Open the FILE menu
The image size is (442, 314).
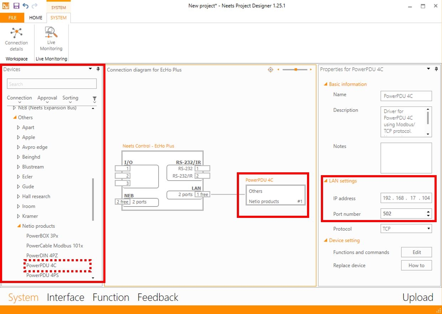12,17
